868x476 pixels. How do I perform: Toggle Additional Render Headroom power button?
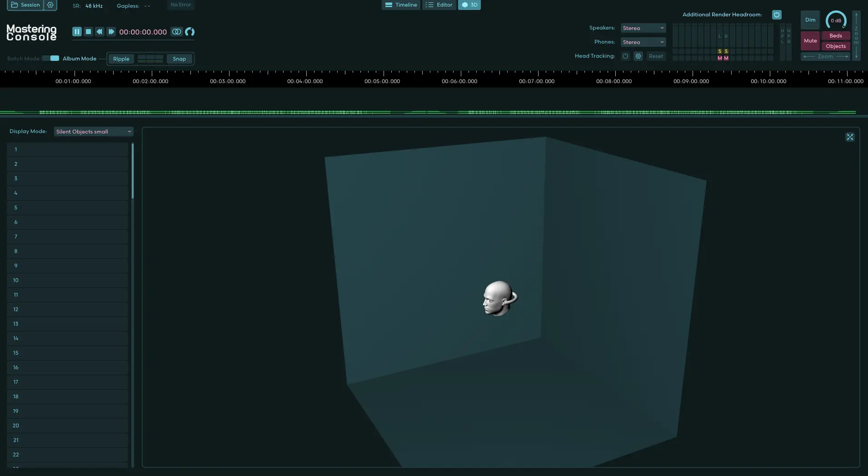[x=777, y=15]
